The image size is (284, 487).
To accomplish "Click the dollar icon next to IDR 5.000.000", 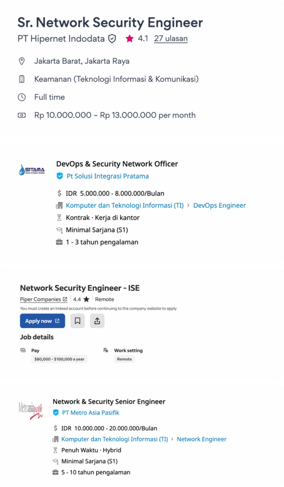I will (x=60, y=194).
